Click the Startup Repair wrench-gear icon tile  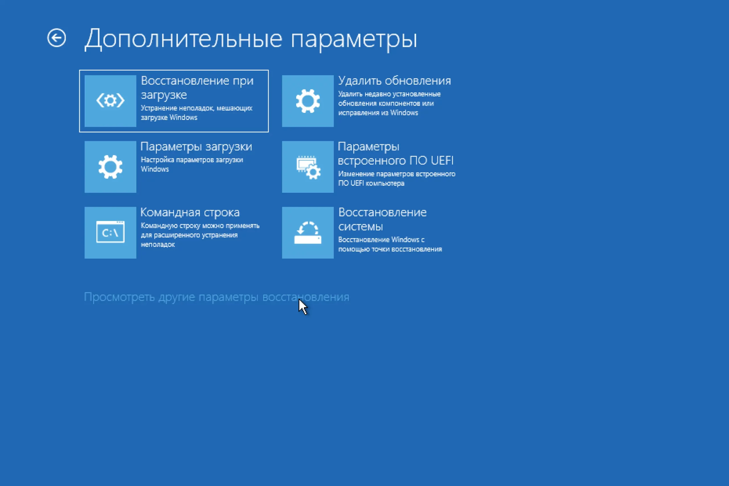coord(110,101)
